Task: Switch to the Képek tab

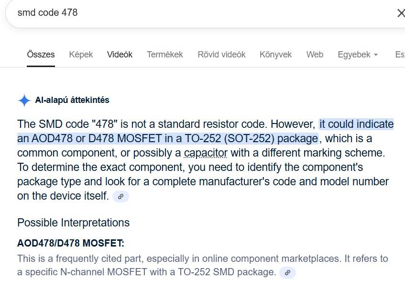Action: [81, 55]
